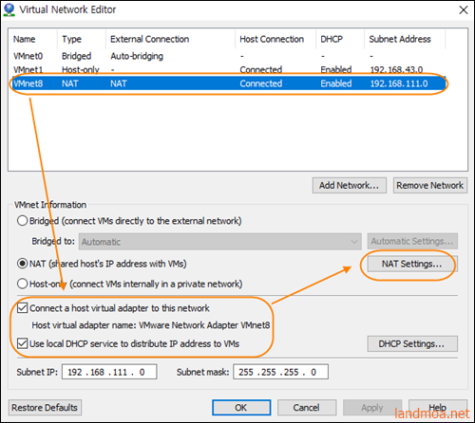475x423 pixels.
Task: Choose the Host-only radio option
Action: (22, 284)
